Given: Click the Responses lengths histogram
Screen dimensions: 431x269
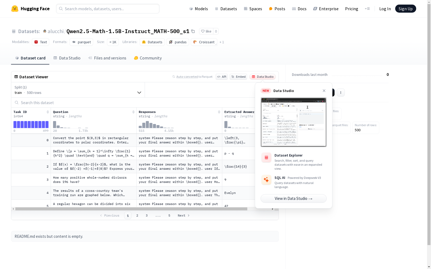Looking at the screenshot, I should 156,124.
